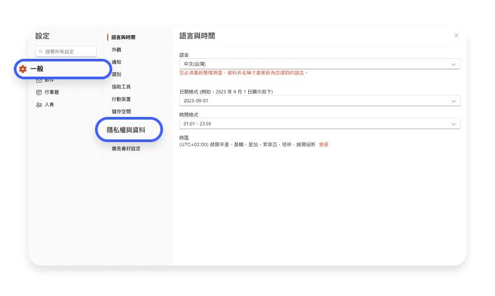Expand the 語言 dropdown showing 中文(台灣)
This screenshot has height=296, width=495.
pos(319,64)
